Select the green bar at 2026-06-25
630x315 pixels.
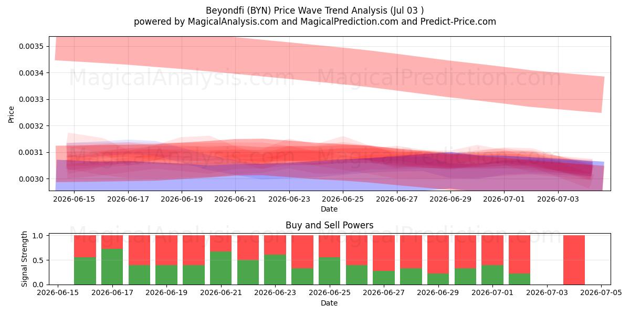pos(329,271)
